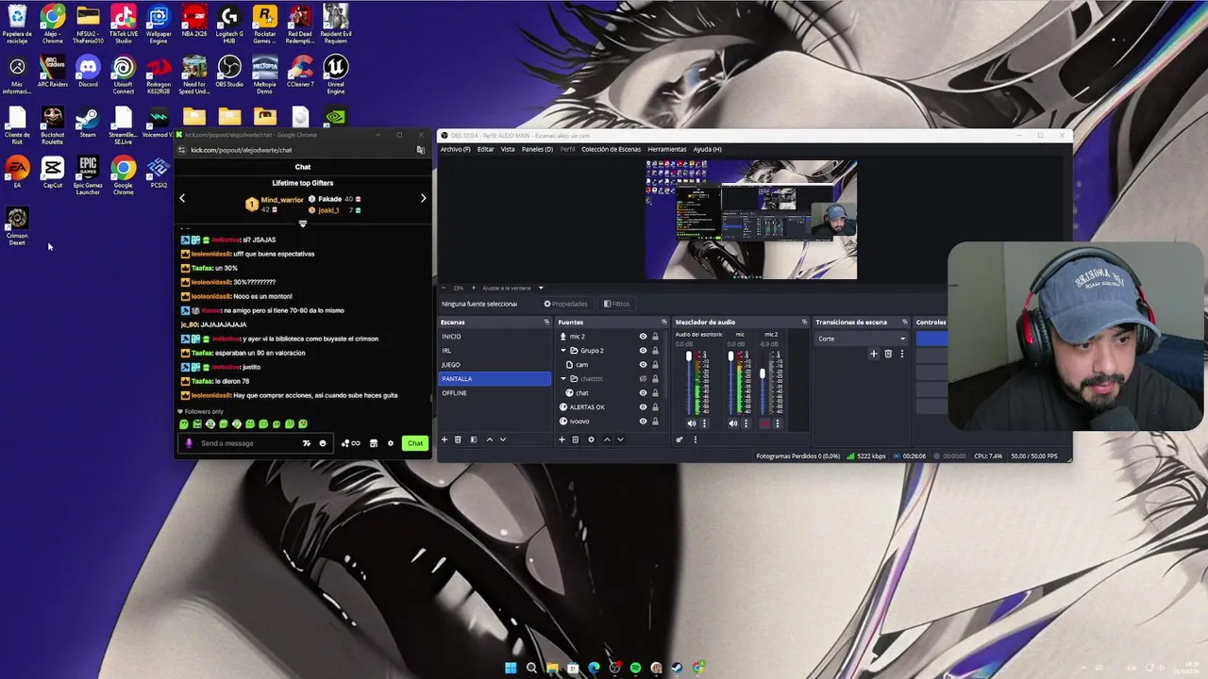Unmute the mic 2 channel red speaker
Viewport: 1208px width, 679px height.
(x=764, y=423)
